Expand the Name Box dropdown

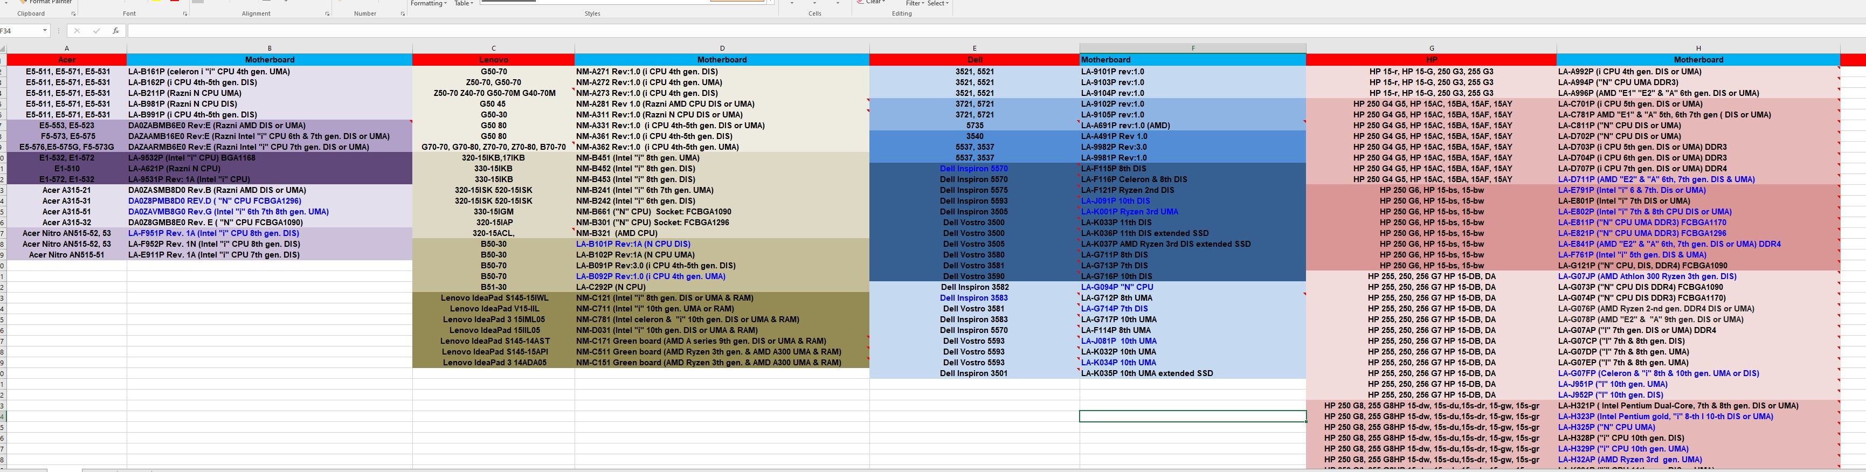coord(45,30)
